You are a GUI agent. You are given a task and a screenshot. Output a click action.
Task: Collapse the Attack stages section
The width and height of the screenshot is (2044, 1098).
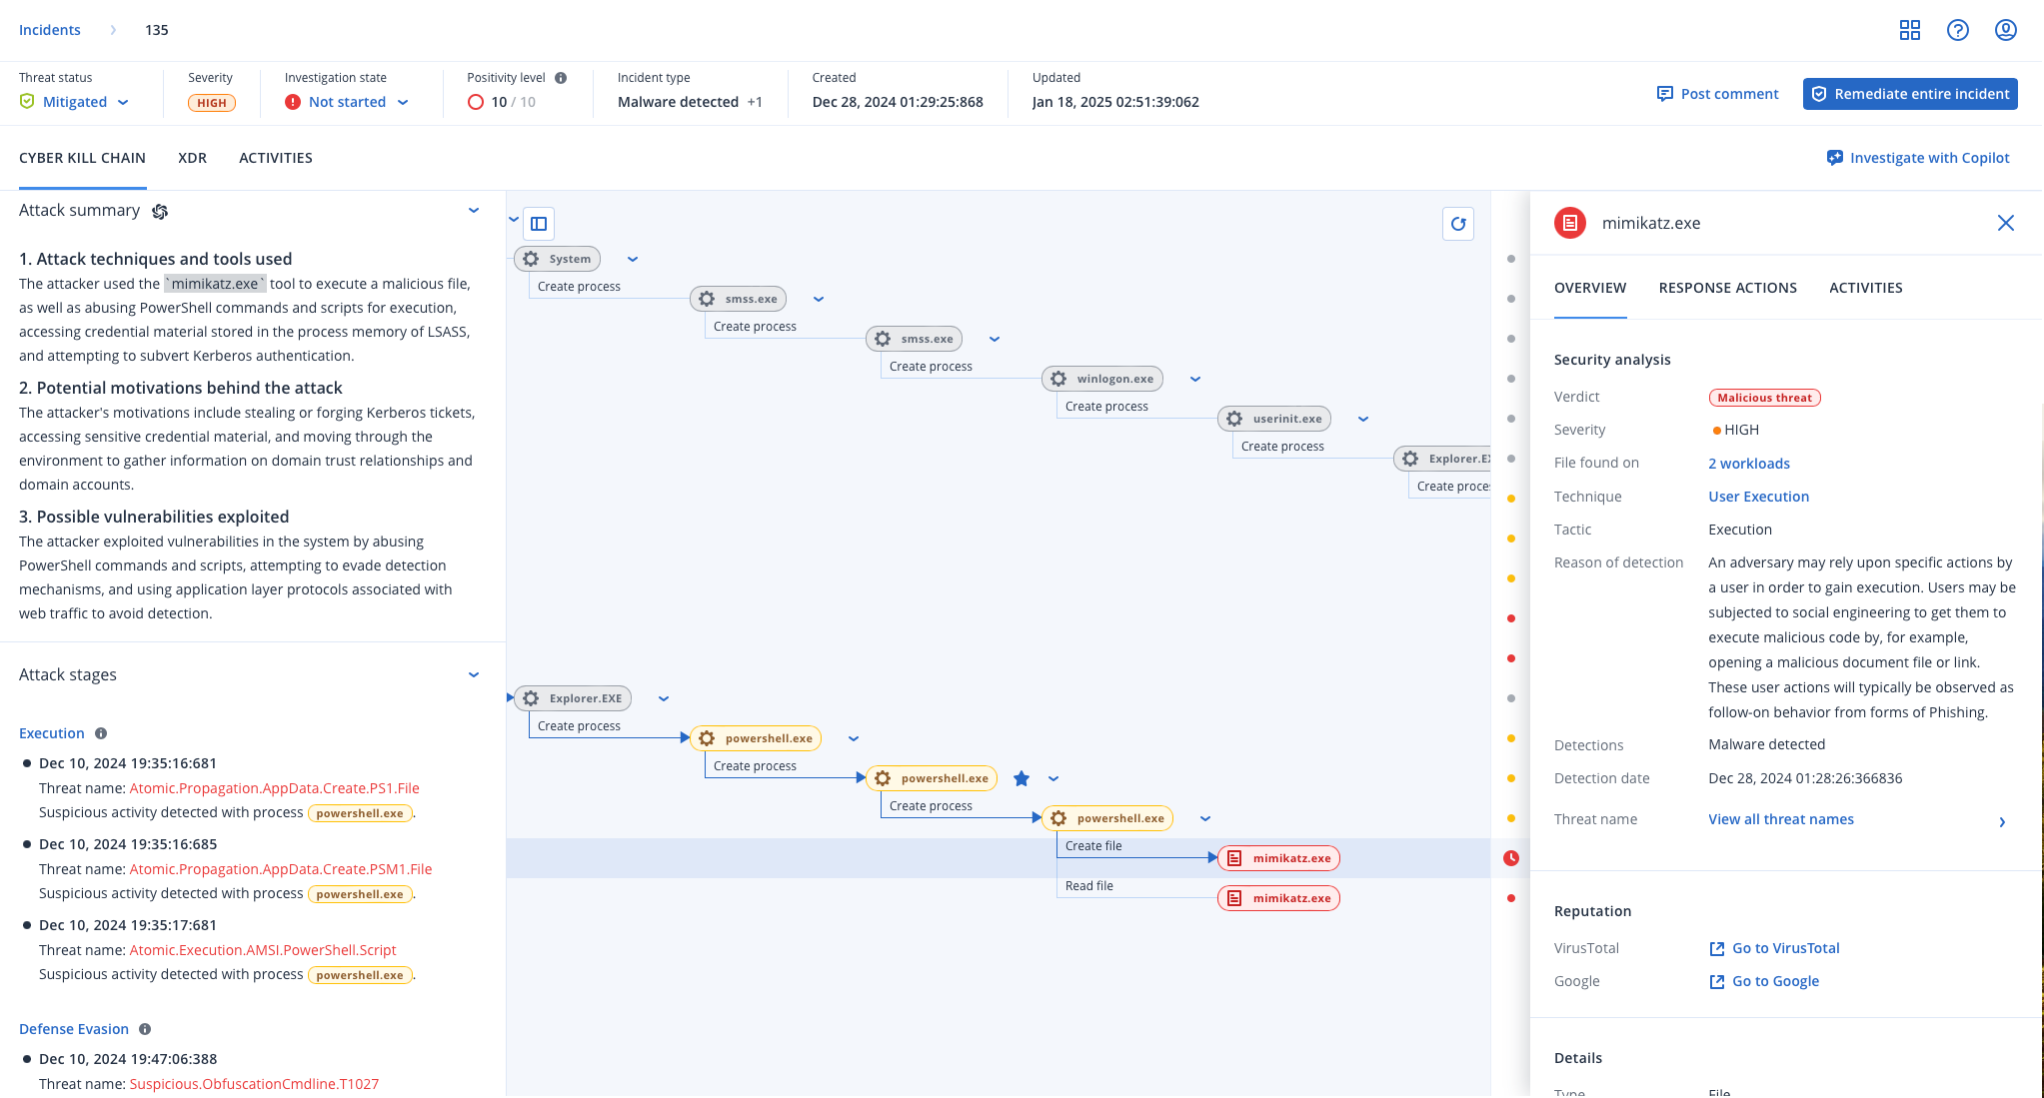pyautogui.click(x=474, y=675)
